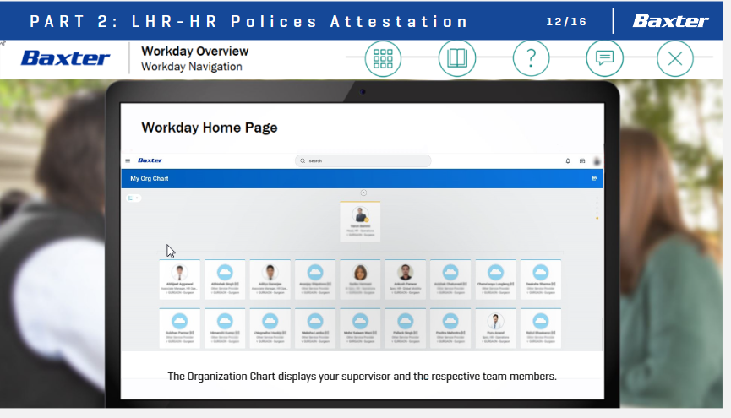Open Deeksha Sharma's org chart card
The width and height of the screenshot is (731, 418).
541,280
